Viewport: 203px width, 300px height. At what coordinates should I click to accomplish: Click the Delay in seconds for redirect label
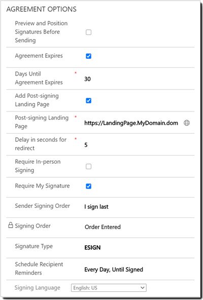[41, 144]
